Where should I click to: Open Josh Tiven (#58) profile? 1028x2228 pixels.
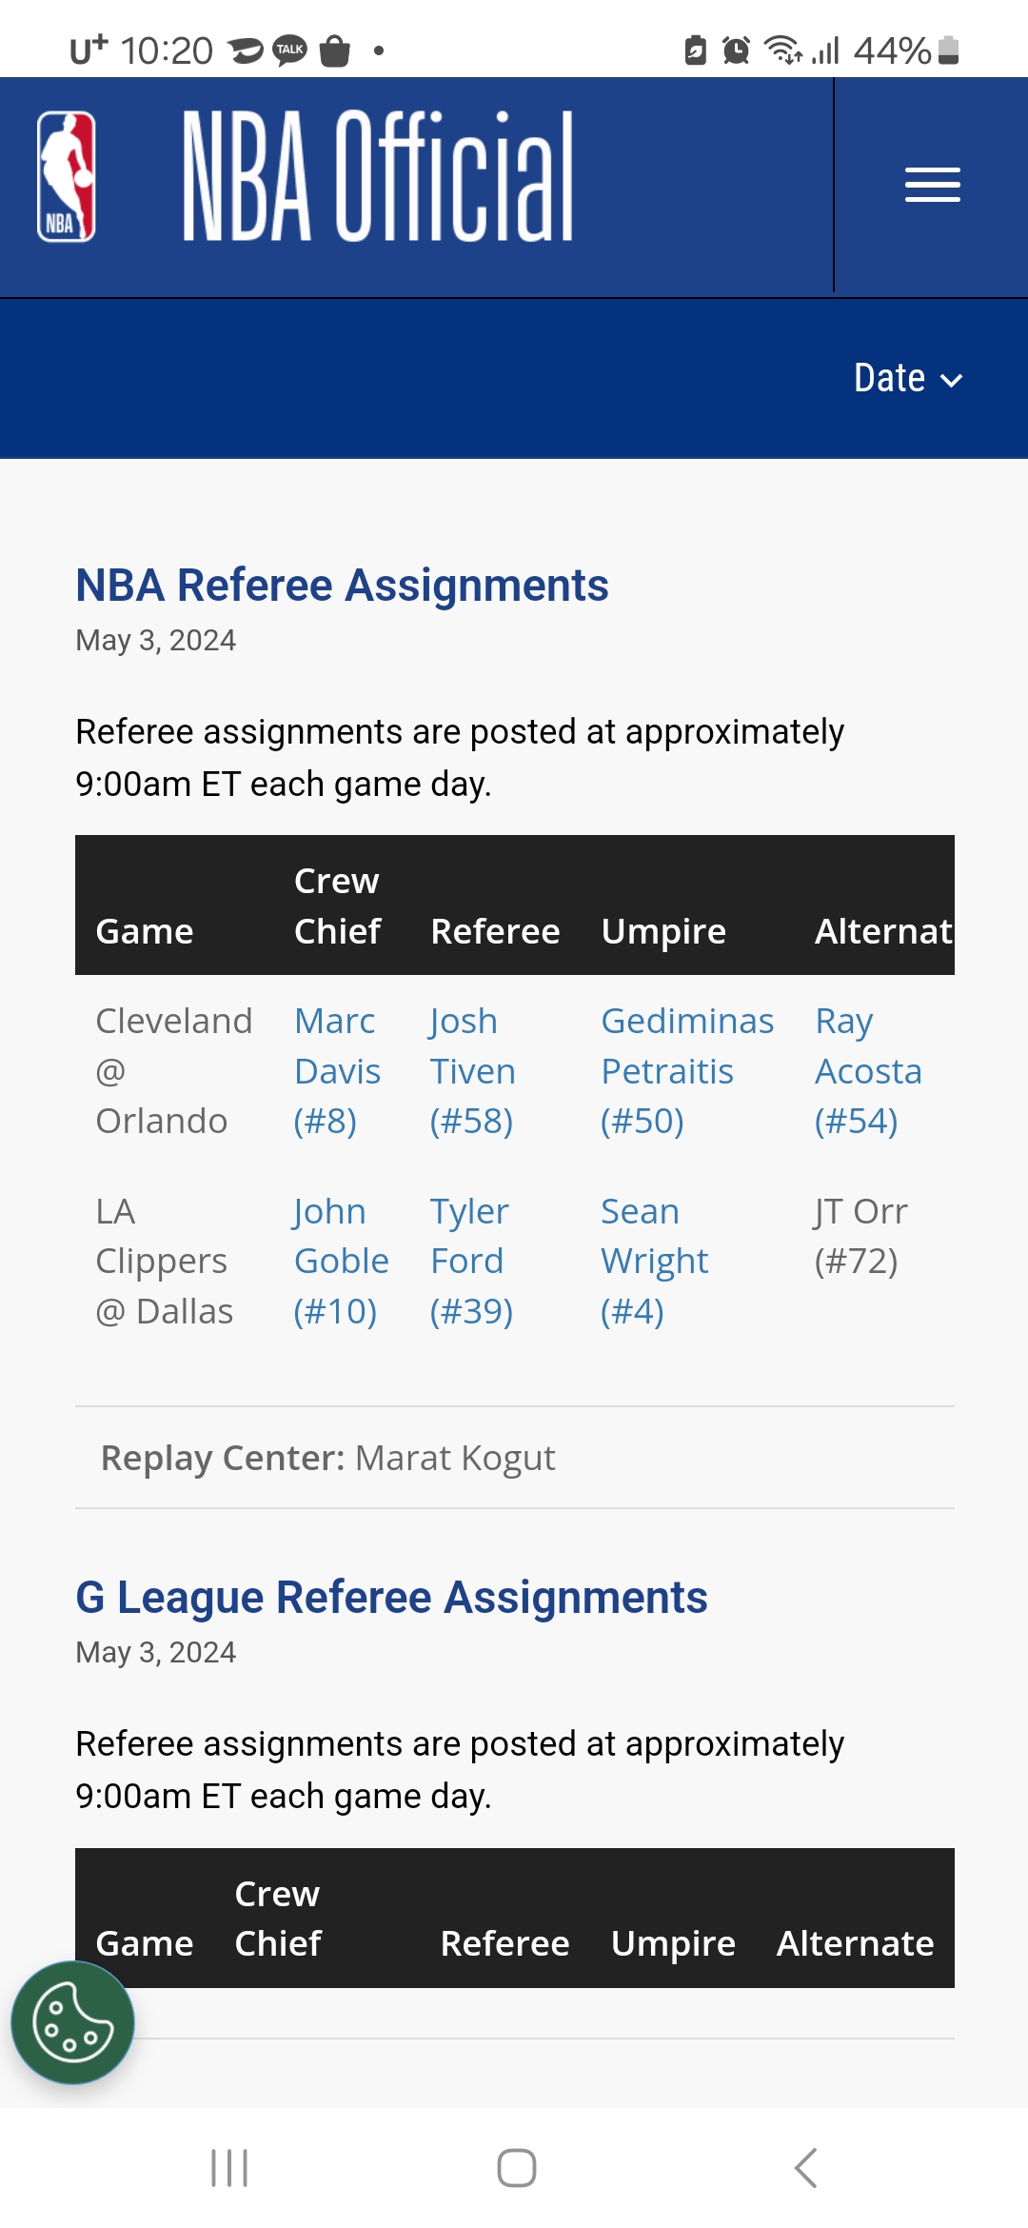[x=472, y=1071]
